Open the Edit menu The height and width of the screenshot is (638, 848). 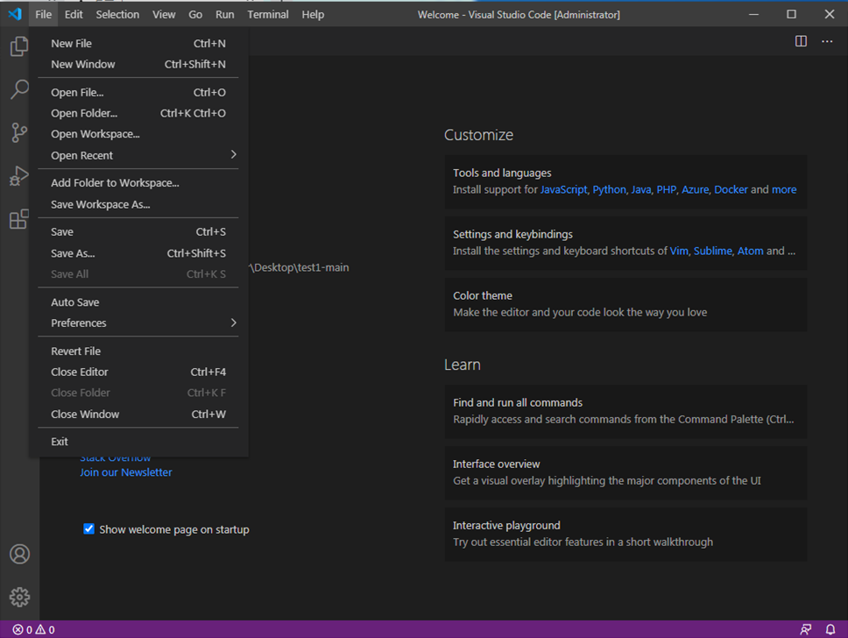pyautogui.click(x=74, y=15)
